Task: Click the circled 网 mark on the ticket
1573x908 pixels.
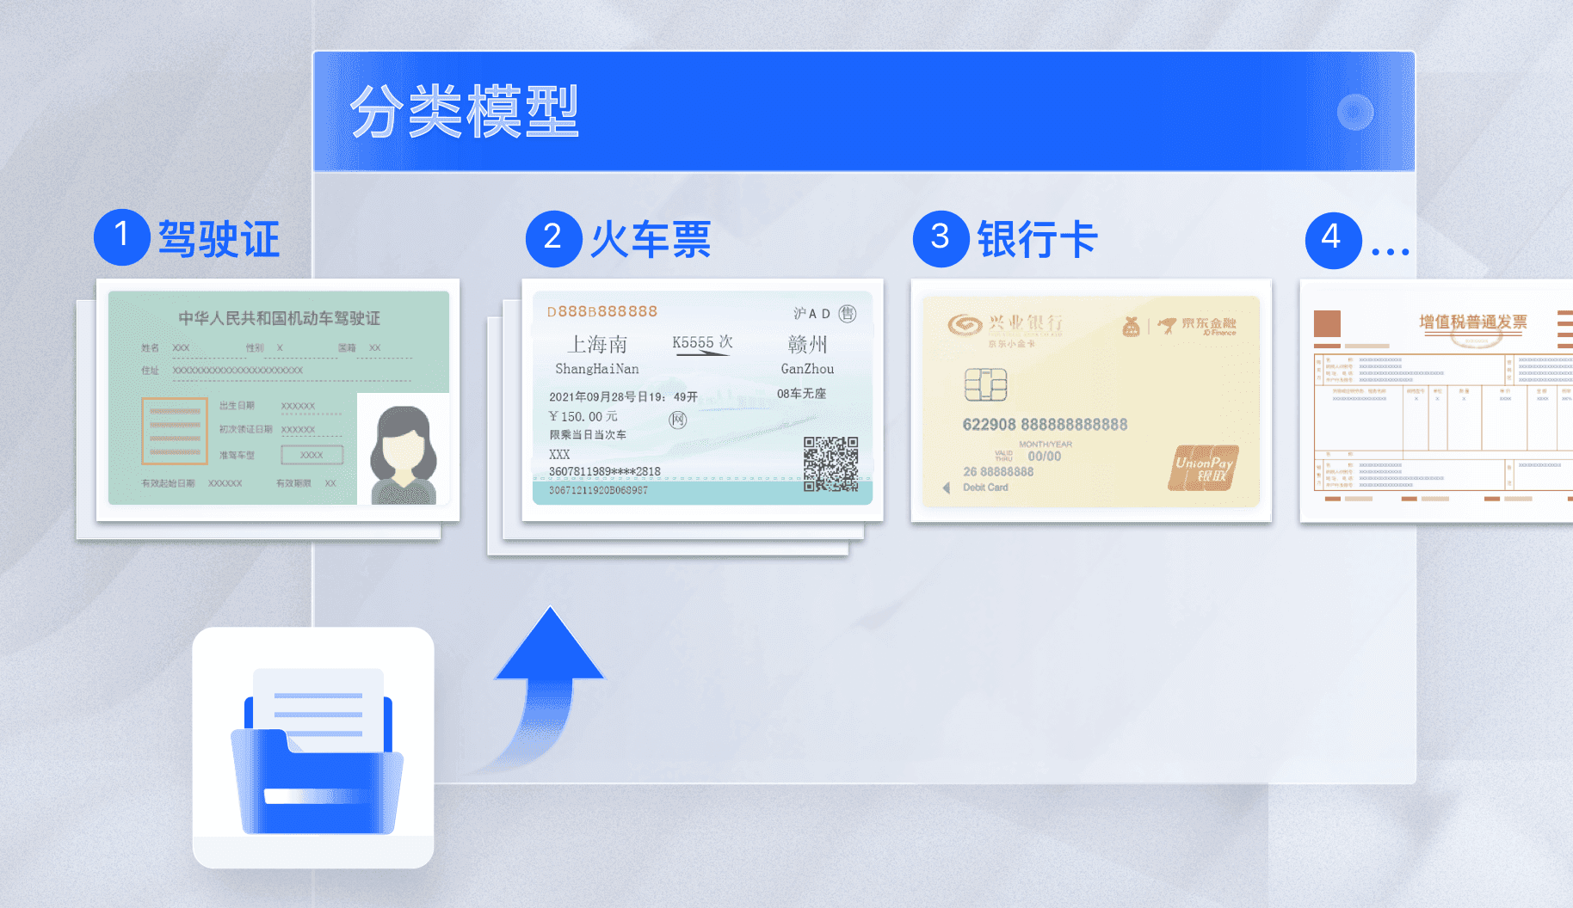Action: (678, 420)
